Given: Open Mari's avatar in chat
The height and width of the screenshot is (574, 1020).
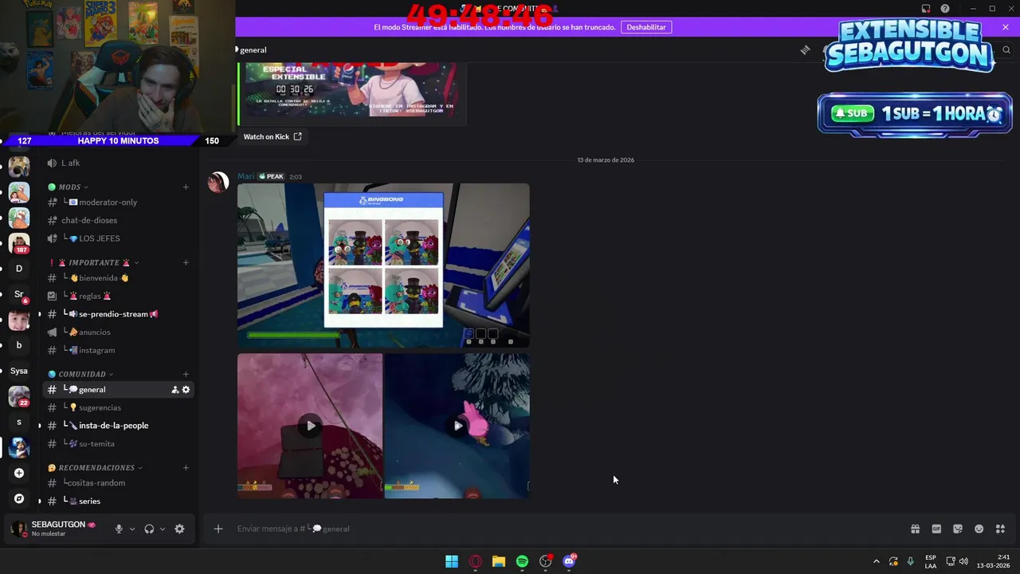Looking at the screenshot, I should click(218, 183).
